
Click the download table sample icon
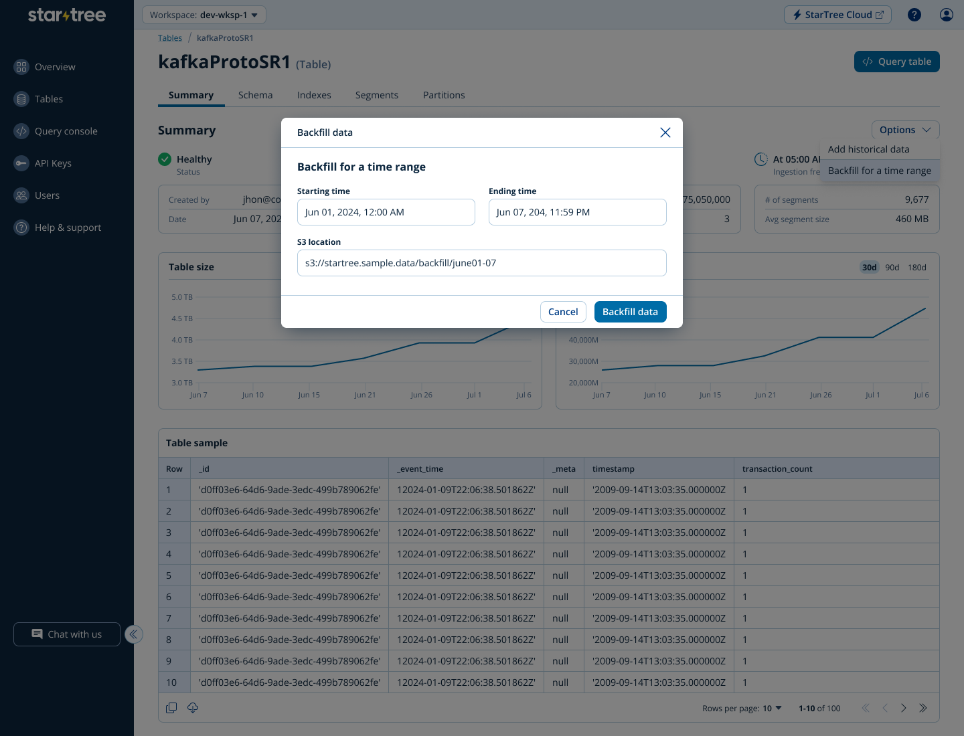pos(193,708)
